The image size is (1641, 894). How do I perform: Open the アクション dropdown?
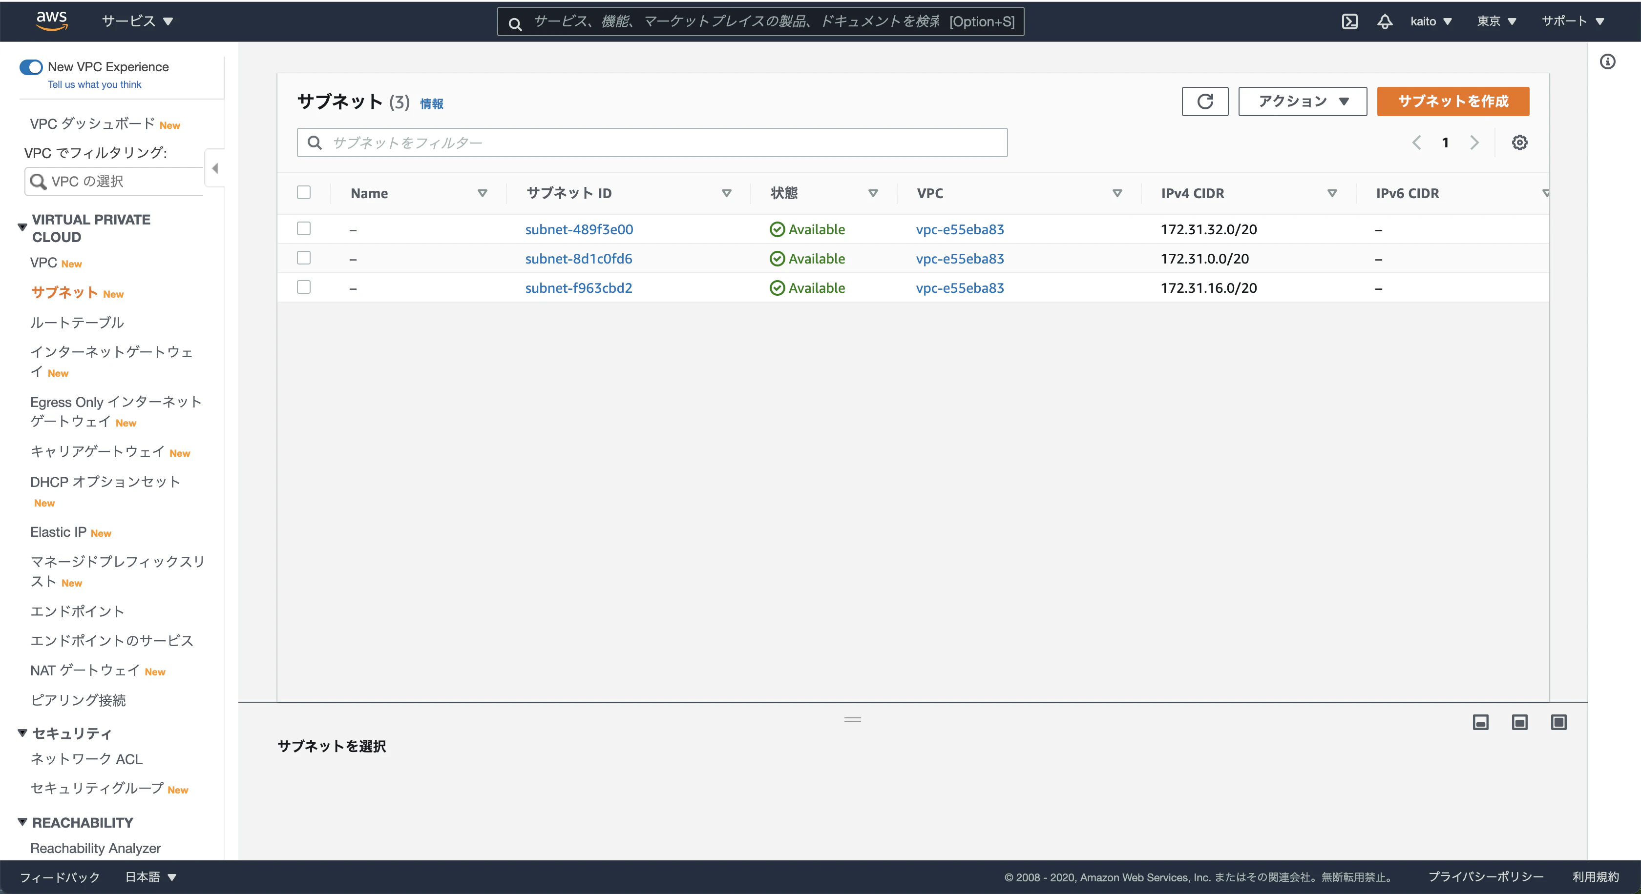click(1302, 101)
